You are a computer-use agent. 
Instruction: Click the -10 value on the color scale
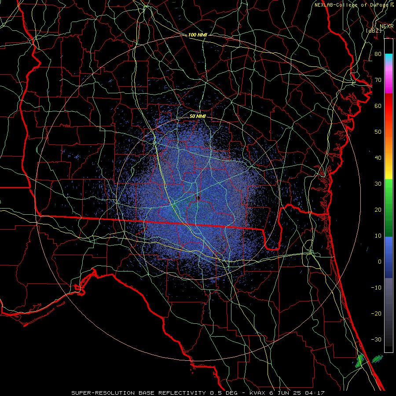point(376,288)
